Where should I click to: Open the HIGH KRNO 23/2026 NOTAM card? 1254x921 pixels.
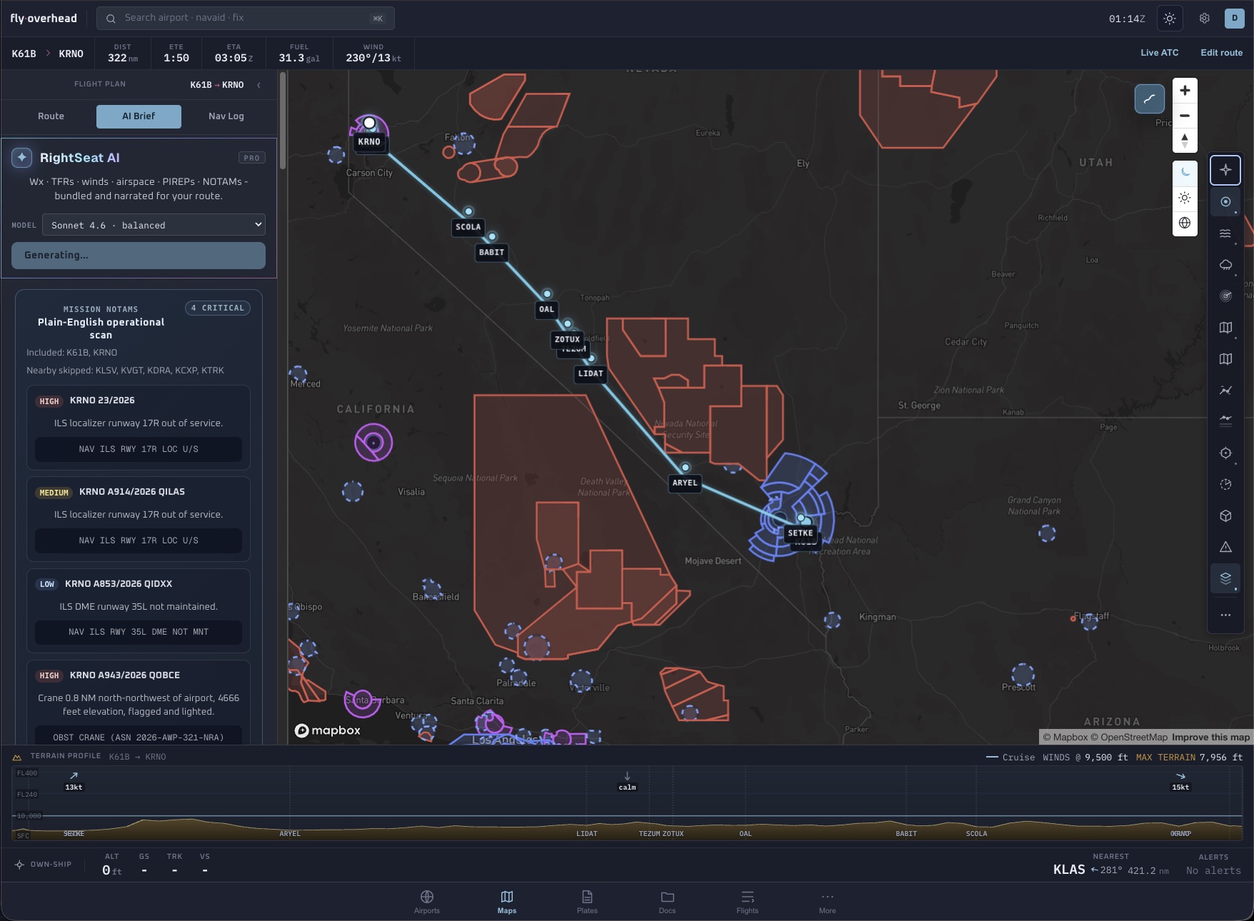click(x=139, y=428)
